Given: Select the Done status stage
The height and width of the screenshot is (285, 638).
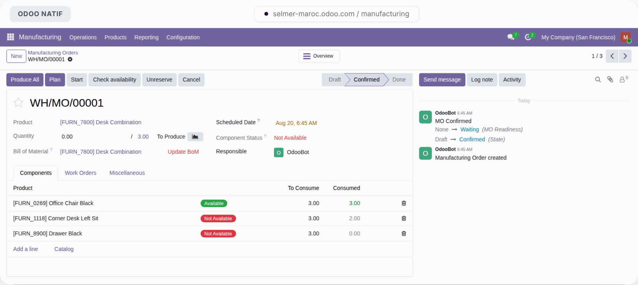Looking at the screenshot, I should point(399,79).
